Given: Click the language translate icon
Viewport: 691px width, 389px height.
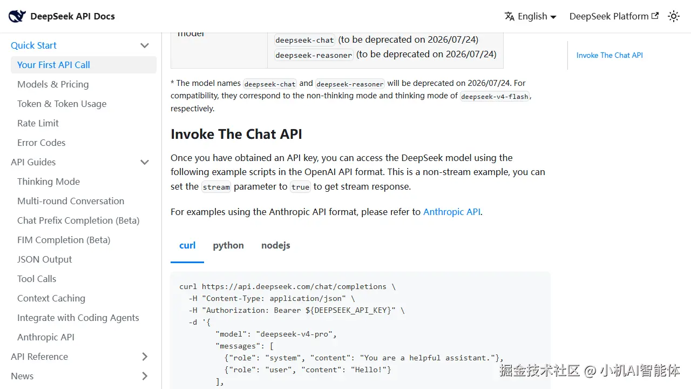Looking at the screenshot, I should [509, 16].
